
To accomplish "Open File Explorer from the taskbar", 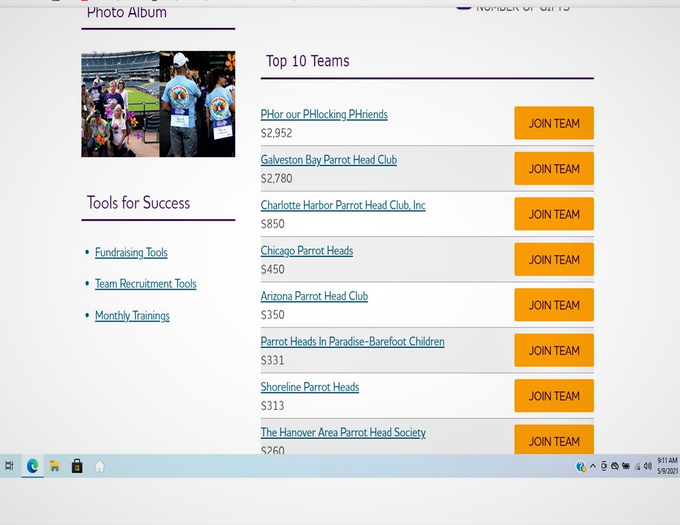I will [55, 466].
